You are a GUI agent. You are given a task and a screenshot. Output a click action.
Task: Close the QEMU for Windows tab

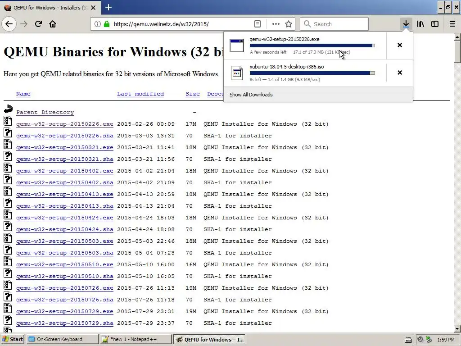(93, 8)
